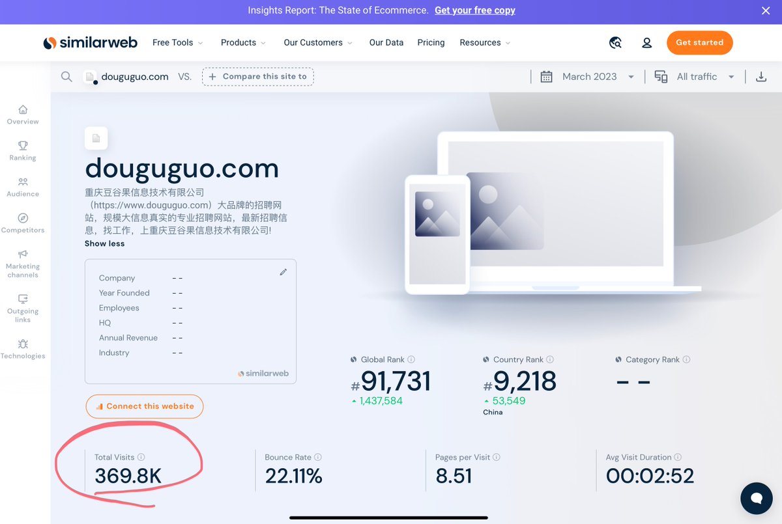Click the info icon beside Category Rank
The width and height of the screenshot is (782, 524).
pos(686,359)
